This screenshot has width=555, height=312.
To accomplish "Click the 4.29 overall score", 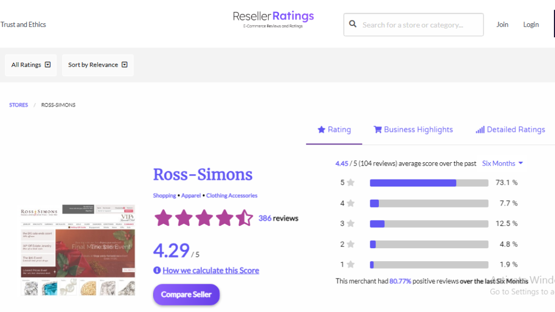I will click(171, 250).
